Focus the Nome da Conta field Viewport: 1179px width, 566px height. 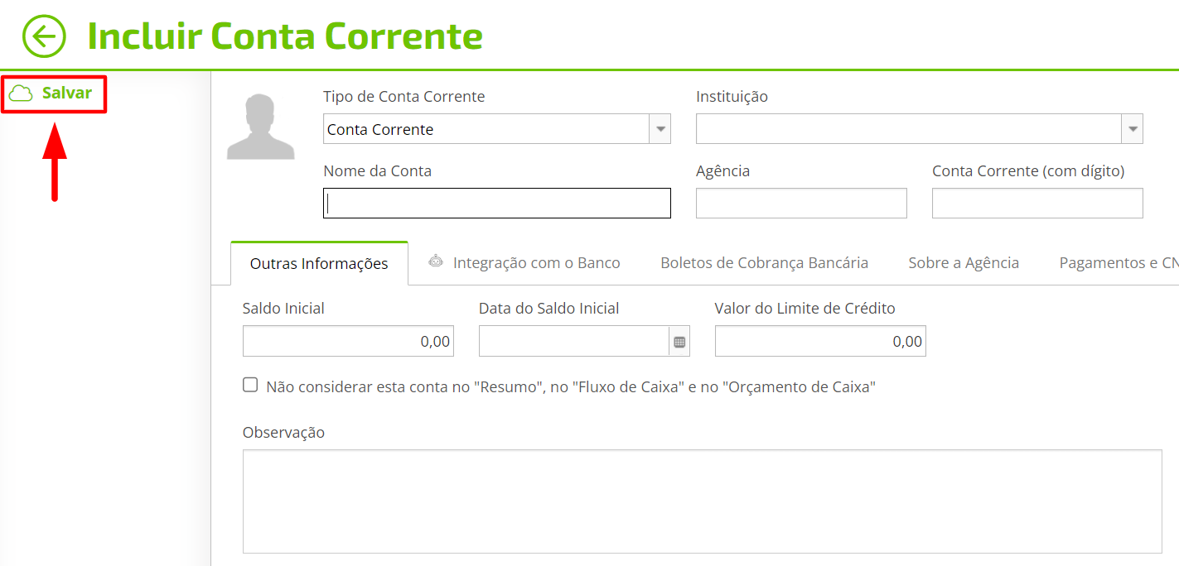coord(497,204)
